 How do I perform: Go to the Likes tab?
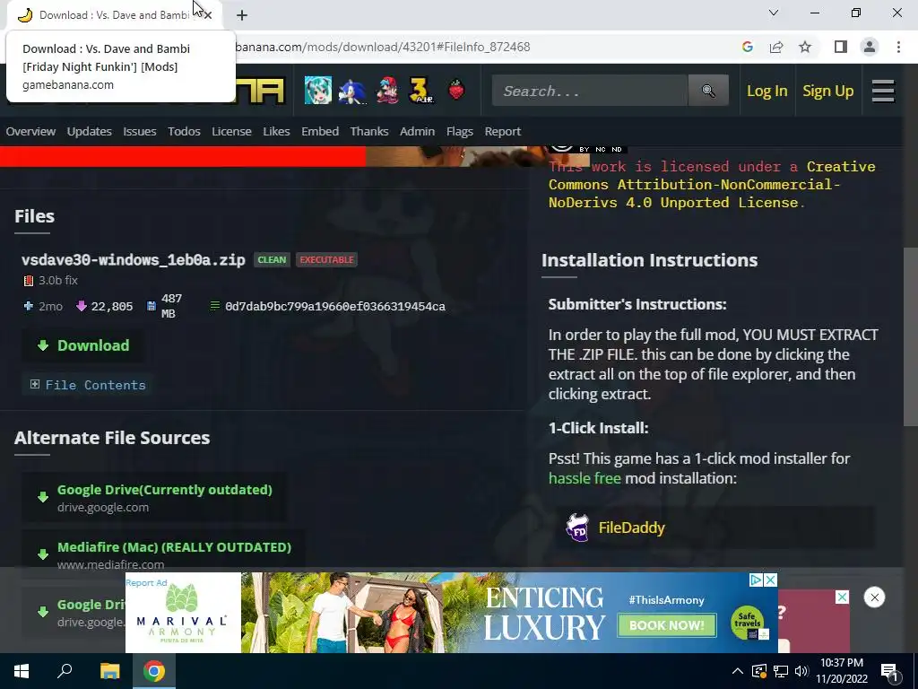pyautogui.click(x=276, y=131)
